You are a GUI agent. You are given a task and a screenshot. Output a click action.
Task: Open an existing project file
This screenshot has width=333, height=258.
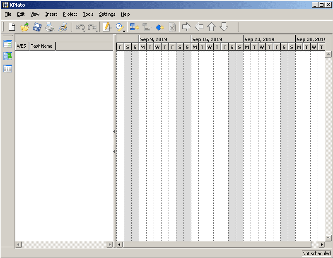[24, 27]
